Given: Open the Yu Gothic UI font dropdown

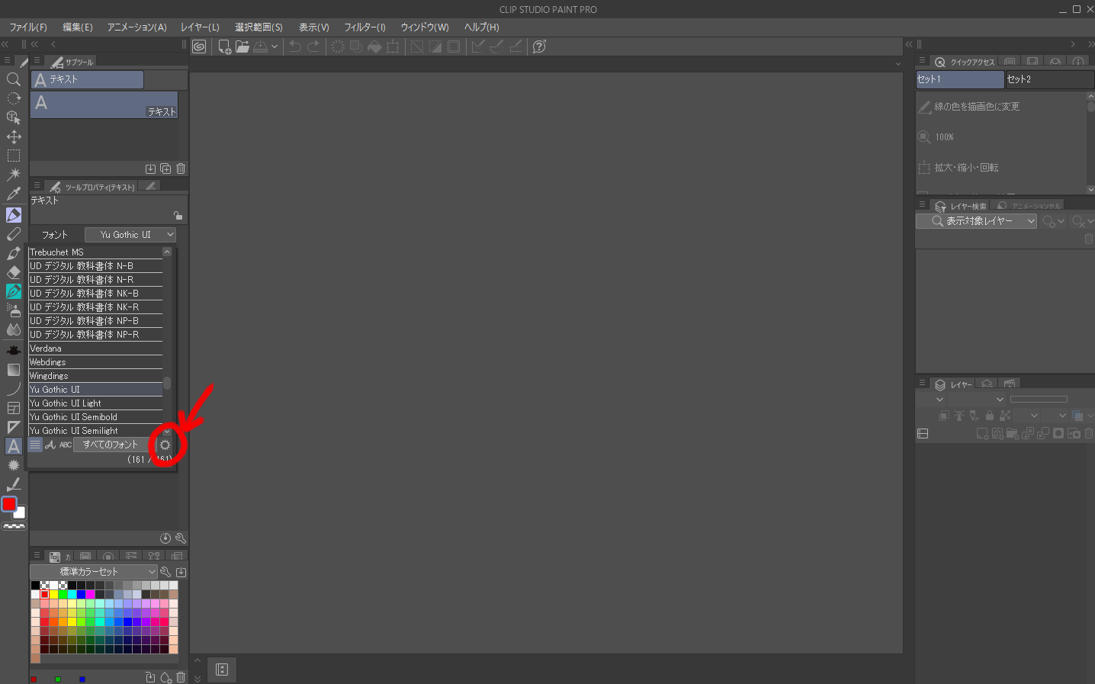Looking at the screenshot, I should click(x=130, y=235).
